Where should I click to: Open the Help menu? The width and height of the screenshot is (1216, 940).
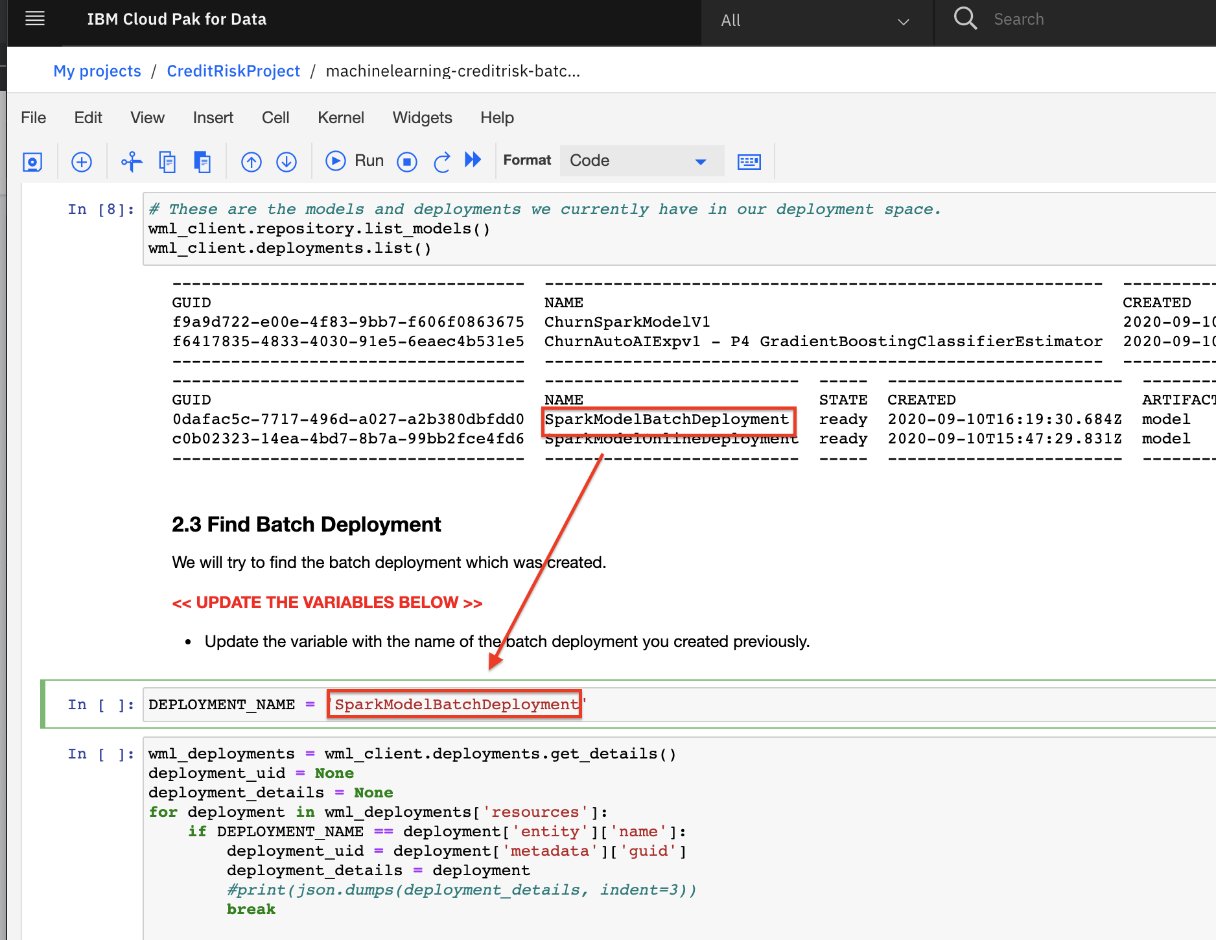(x=497, y=117)
